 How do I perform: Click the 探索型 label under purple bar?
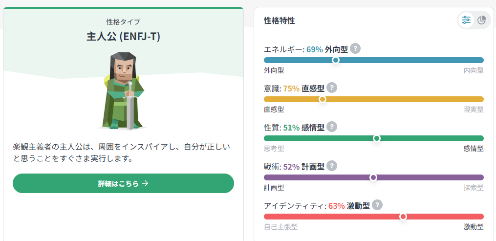pos(474,188)
